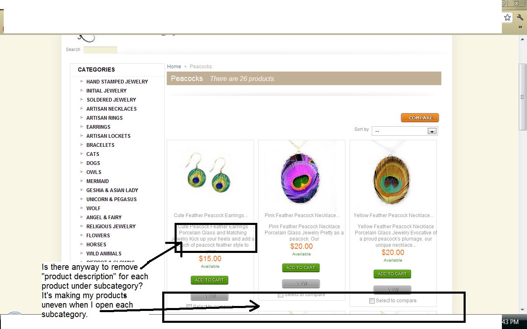Viewport: 527px width, 329px height.
Task: Click the arrow icon beside Owls category
Action: (x=82, y=171)
